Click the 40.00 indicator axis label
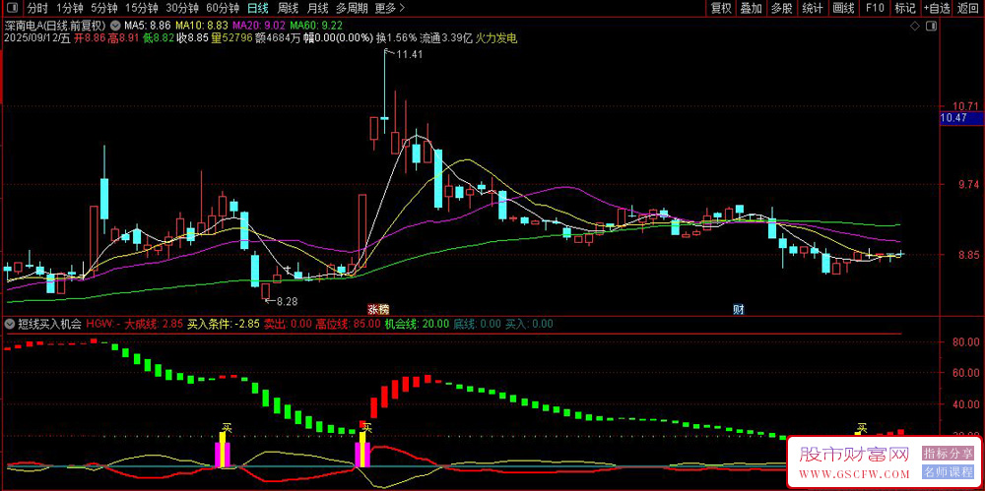 (964, 405)
